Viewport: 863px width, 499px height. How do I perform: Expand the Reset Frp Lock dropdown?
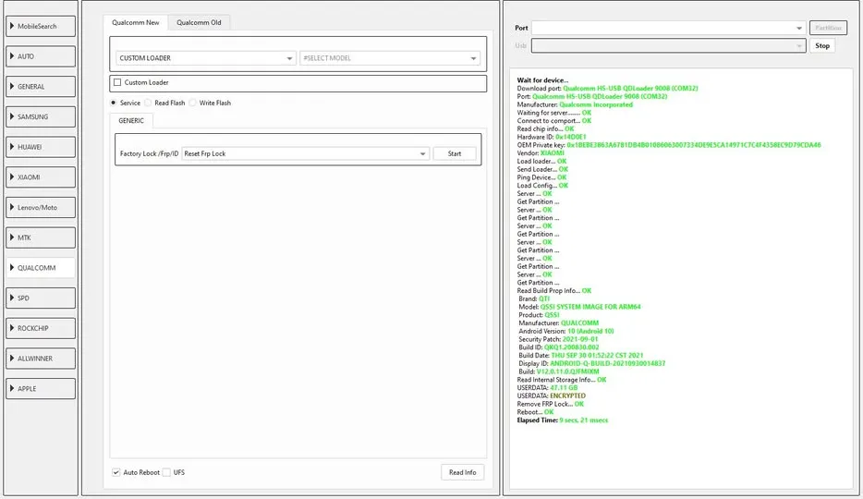pyautogui.click(x=305, y=153)
